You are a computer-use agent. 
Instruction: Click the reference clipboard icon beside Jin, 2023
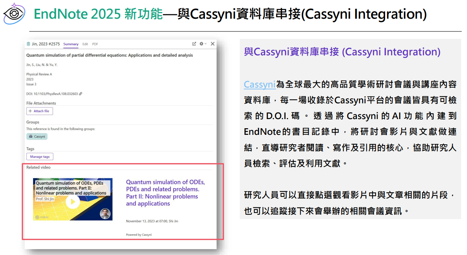pos(28,44)
